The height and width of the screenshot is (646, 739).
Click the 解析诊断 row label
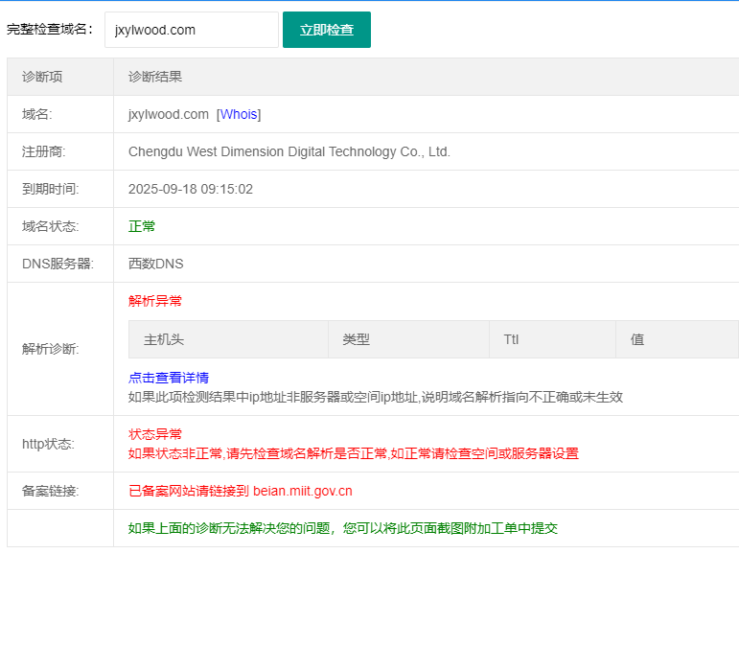pos(50,349)
